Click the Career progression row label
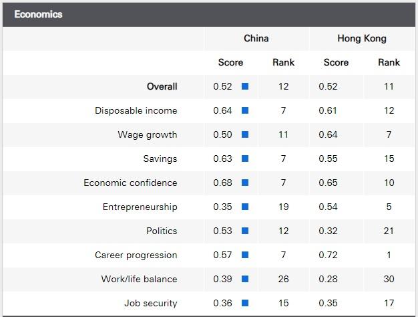Screen dimensions: 418x317 click(x=136, y=255)
